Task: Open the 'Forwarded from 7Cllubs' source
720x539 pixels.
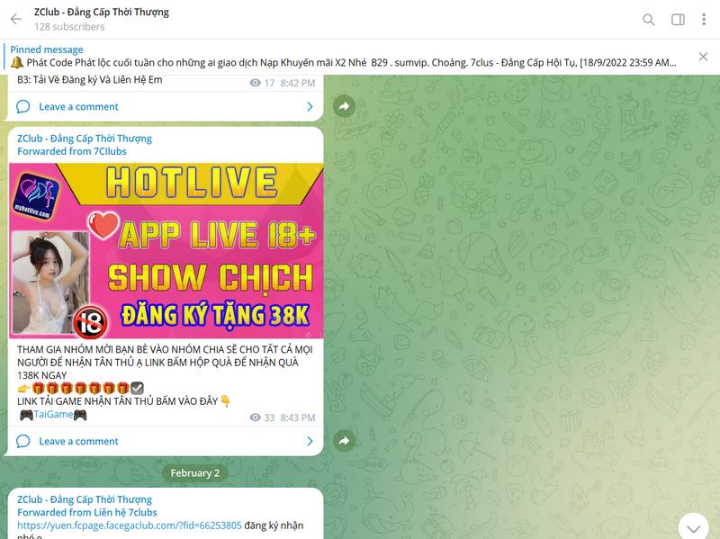Action: point(72,151)
